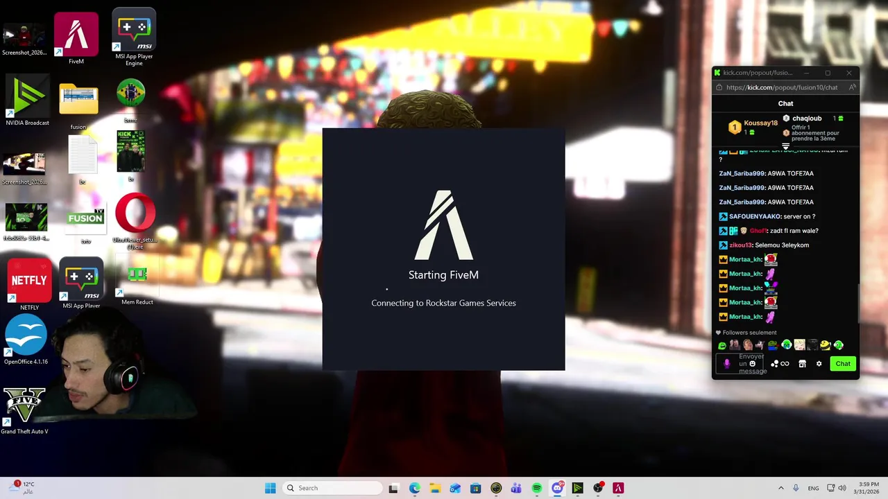Click the Windows Start button
Image resolution: width=888 pixels, height=499 pixels.
click(x=270, y=488)
